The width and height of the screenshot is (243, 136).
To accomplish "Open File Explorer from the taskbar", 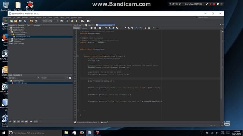I will tap(66, 133).
